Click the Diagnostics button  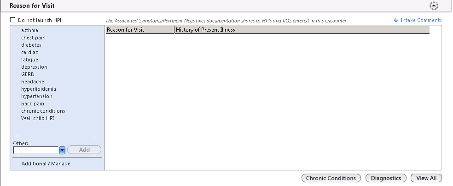[386, 178]
